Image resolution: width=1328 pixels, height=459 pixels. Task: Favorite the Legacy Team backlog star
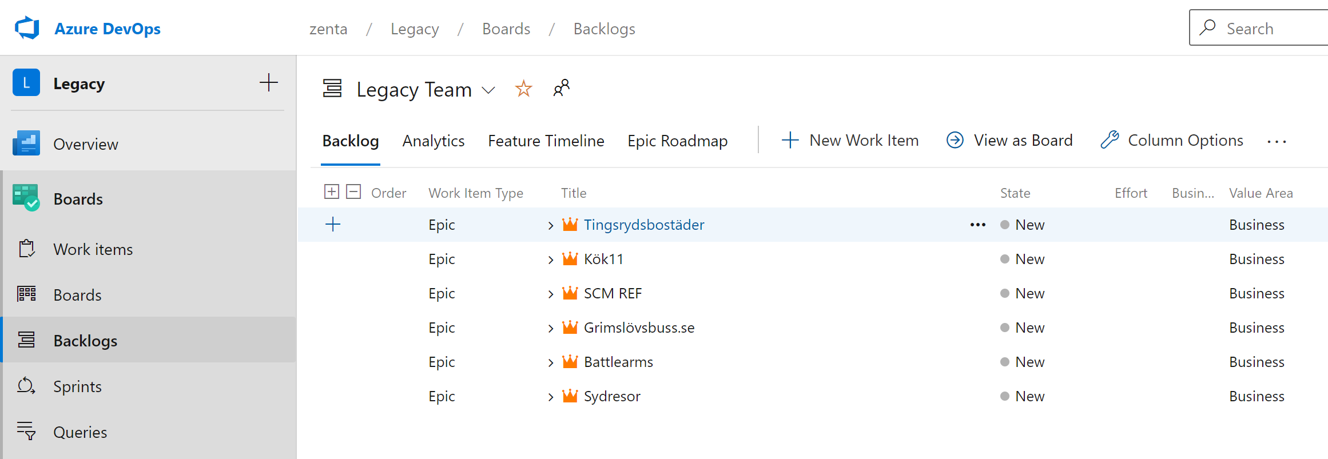[x=523, y=89]
